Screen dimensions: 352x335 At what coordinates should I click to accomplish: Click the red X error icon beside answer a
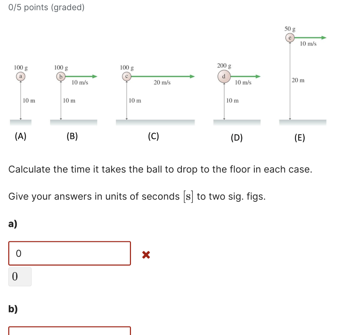tap(146, 254)
